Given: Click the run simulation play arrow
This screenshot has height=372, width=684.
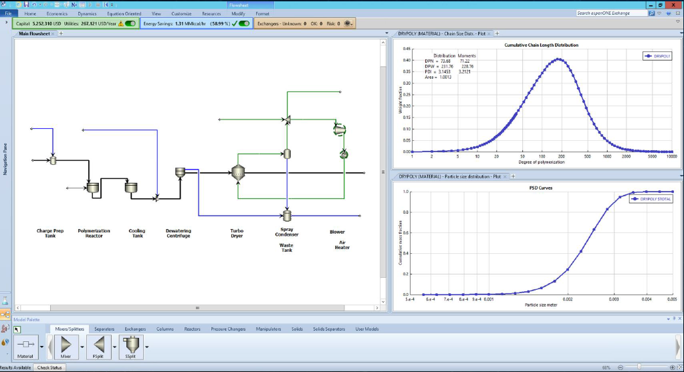Looking at the screenshot, I should pyautogui.click(x=90, y=5).
